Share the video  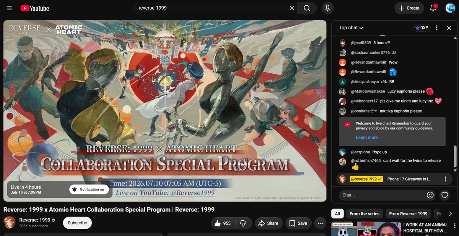coord(269,223)
